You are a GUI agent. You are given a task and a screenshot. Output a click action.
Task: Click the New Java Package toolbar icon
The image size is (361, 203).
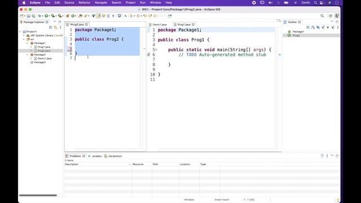(x=68, y=16)
